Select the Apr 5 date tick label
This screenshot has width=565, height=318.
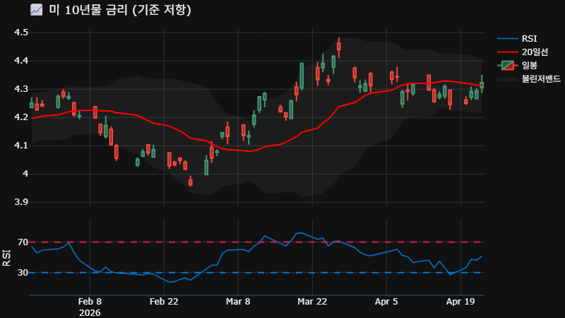coord(386,301)
